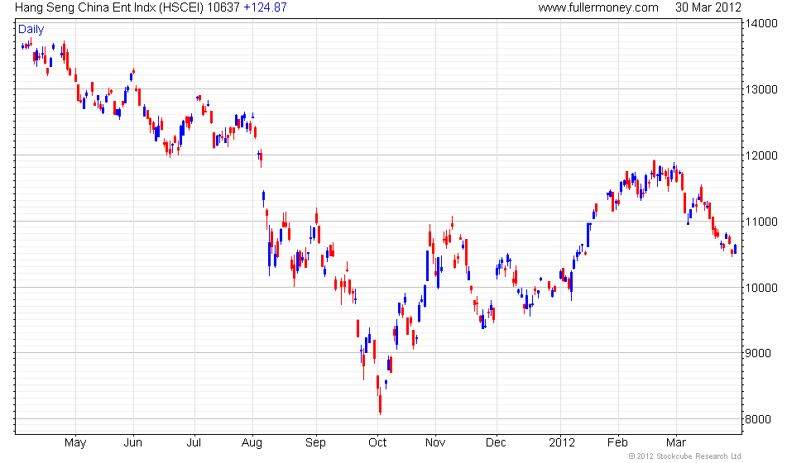This screenshot has height=463, width=811.
Task: Click the 'Jul' month label
Action: [194, 443]
